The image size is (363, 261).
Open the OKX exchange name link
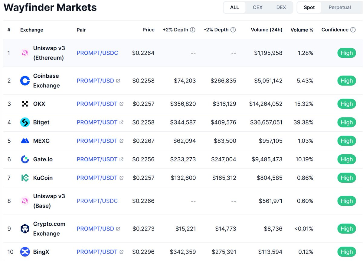tap(39, 104)
